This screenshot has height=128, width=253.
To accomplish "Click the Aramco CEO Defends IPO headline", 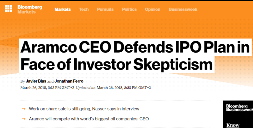I will click(135, 56).
